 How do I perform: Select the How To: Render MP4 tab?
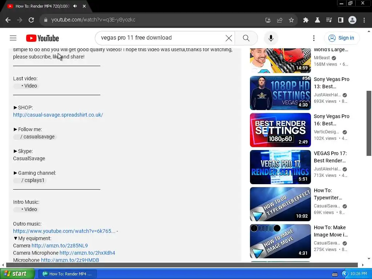pyautogui.click(x=42, y=6)
